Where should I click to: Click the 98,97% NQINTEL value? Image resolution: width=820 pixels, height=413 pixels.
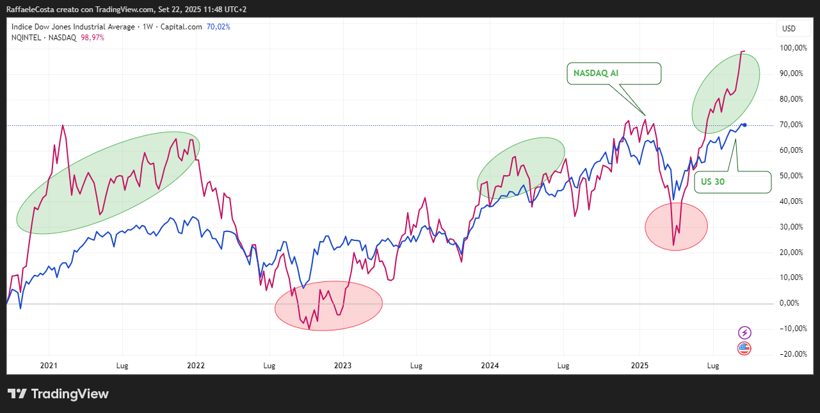tap(92, 38)
